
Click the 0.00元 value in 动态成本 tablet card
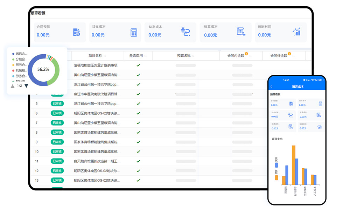[x=155, y=35]
